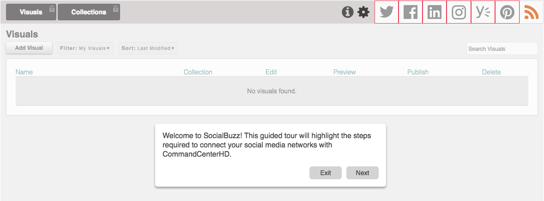Focus the Search Visuals field

click(x=502, y=49)
